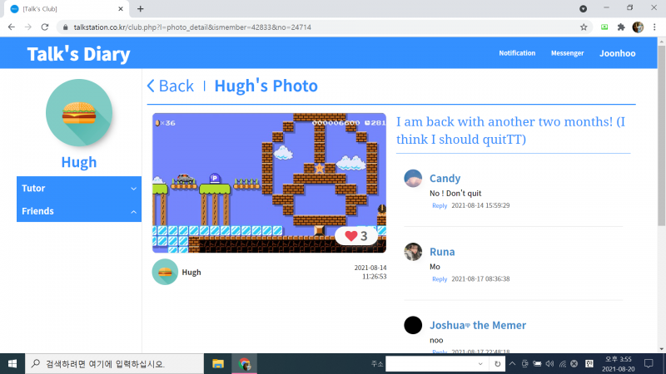Screen dimensions: 666x374
Task: Reply to Runa's comment
Action: click(x=439, y=279)
